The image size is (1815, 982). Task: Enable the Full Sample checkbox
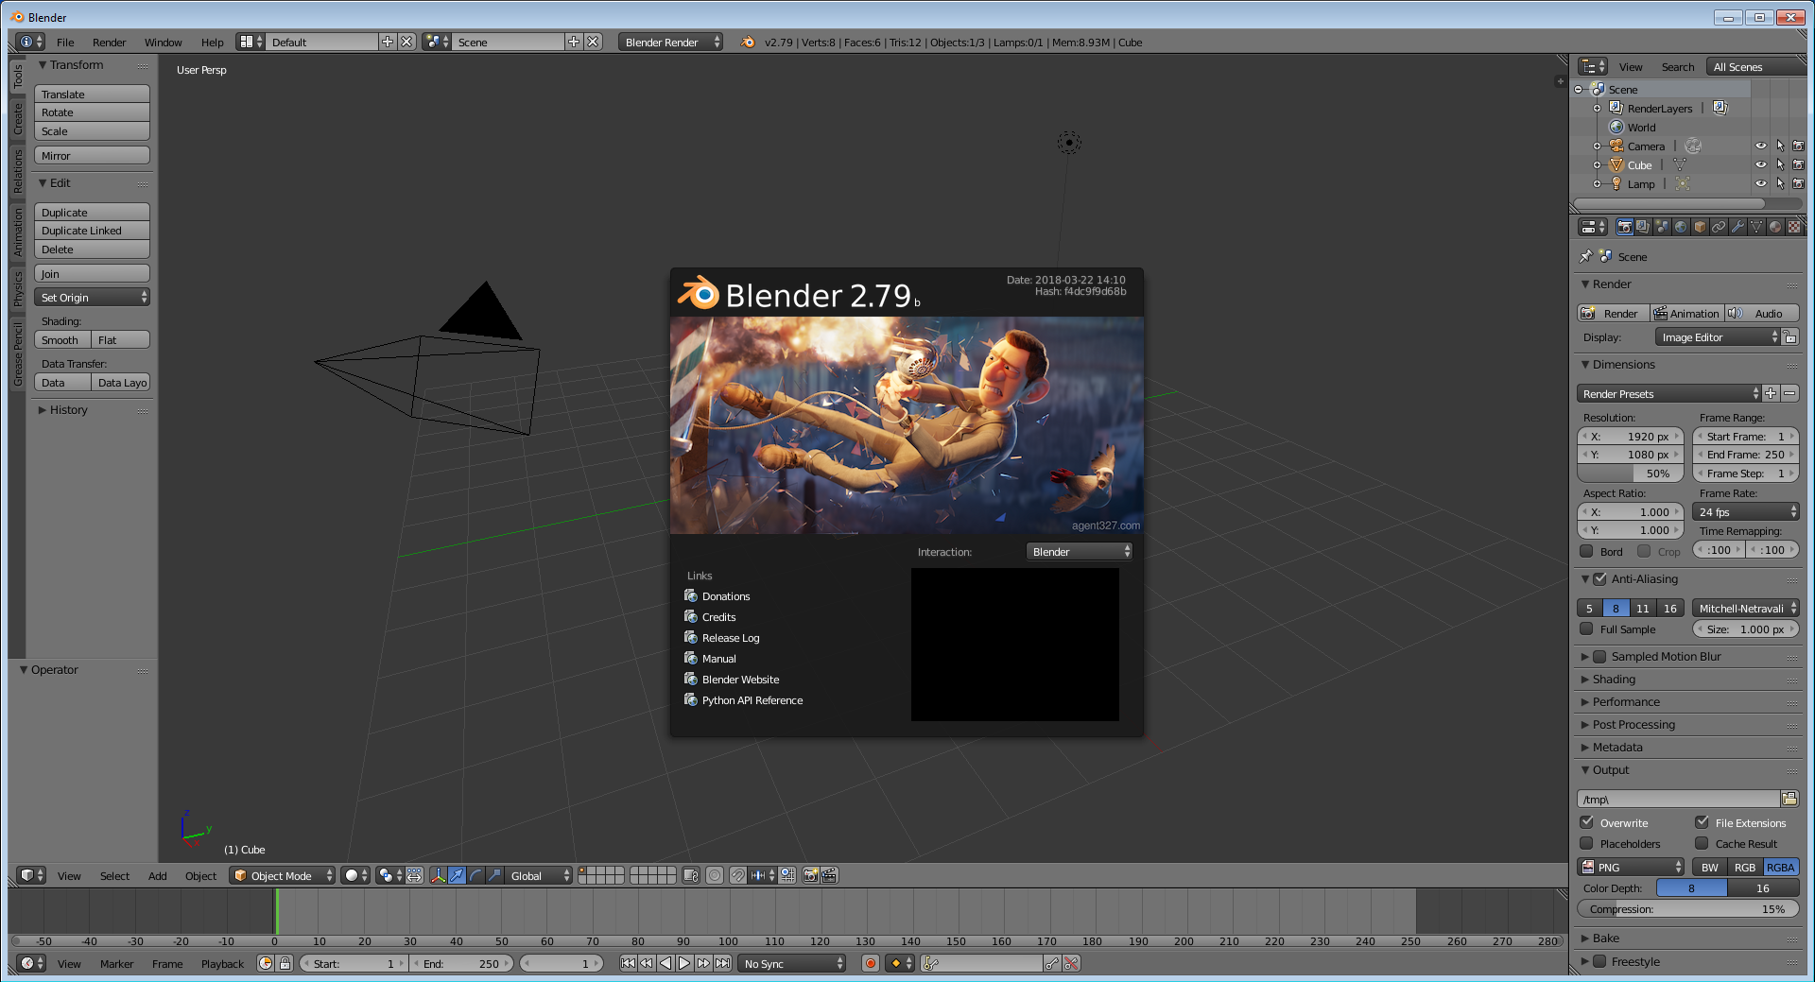pos(1586,629)
